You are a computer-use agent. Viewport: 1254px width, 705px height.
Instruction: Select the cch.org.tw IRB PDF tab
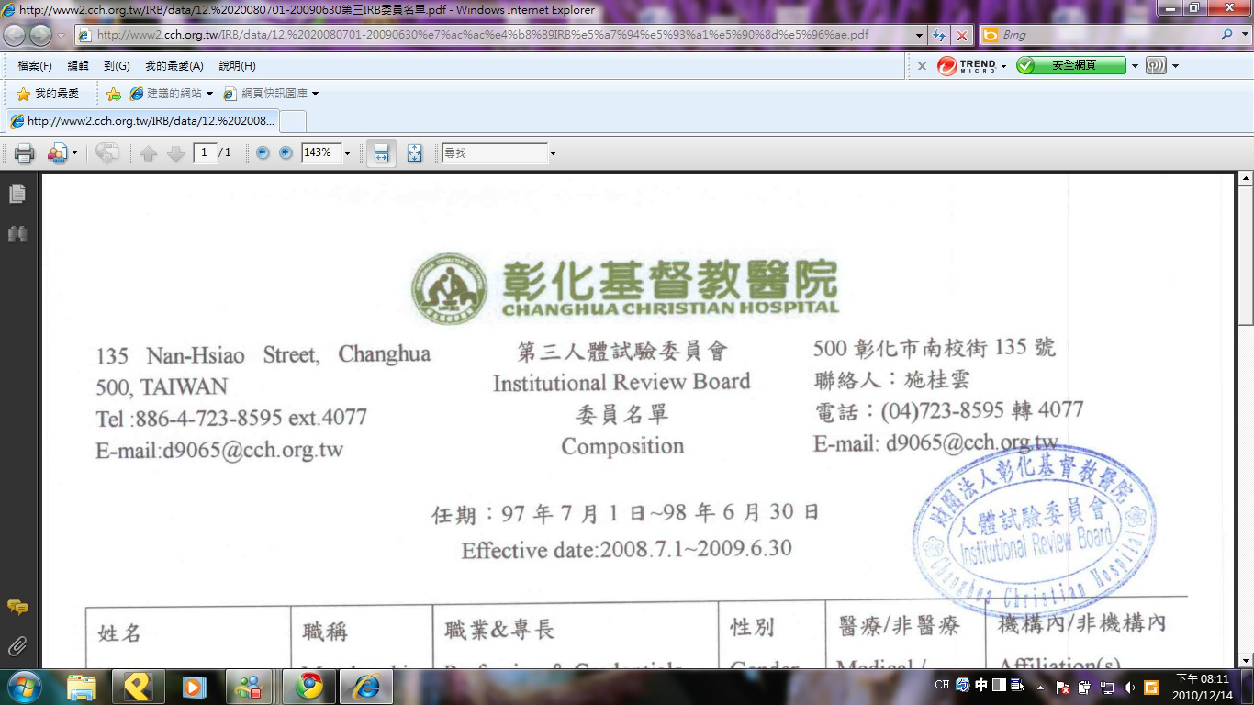tap(142, 121)
